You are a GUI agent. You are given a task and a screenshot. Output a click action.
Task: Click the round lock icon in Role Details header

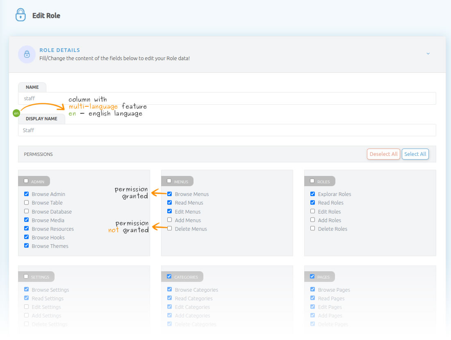tap(27, 54)
